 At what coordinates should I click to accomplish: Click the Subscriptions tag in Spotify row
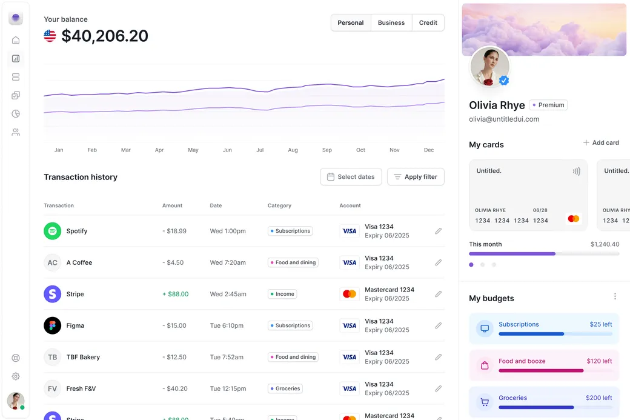(290, 231)
